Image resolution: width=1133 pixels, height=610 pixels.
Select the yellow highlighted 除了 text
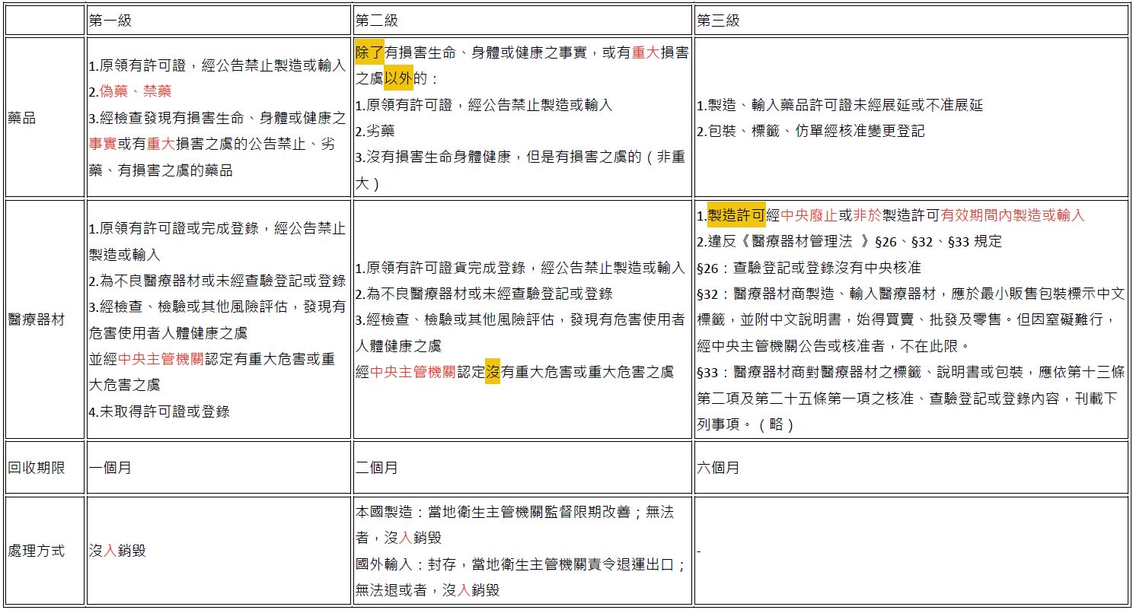(370, 52)
